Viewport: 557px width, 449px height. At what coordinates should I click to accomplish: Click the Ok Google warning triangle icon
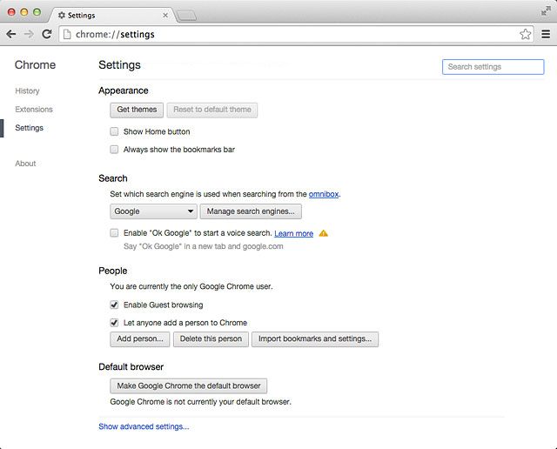click(323, 233)
